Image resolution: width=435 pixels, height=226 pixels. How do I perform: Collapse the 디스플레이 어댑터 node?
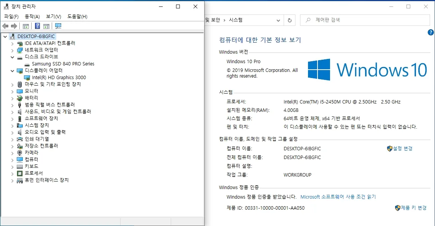(x=12, y=71)
